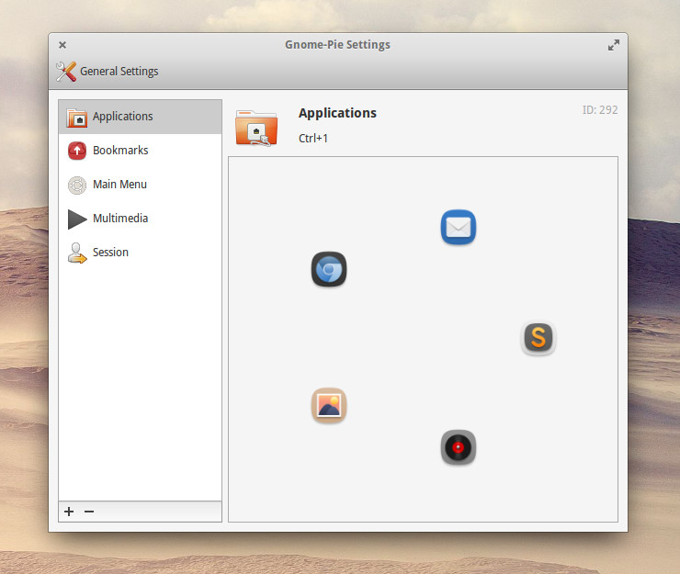The height and width of the screenshot is (574, 680).
Task: Choose Bookmarks pie in the list
Action: tap(140, 151)
